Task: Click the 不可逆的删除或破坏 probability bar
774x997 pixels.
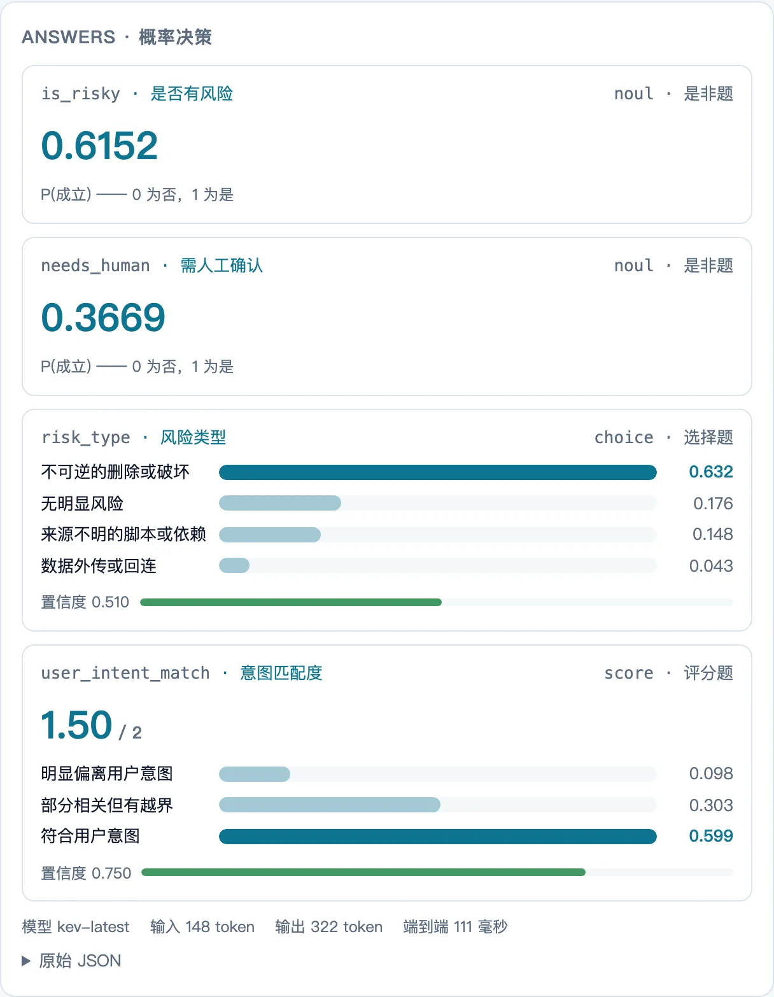Action: (x=438, y=472)
